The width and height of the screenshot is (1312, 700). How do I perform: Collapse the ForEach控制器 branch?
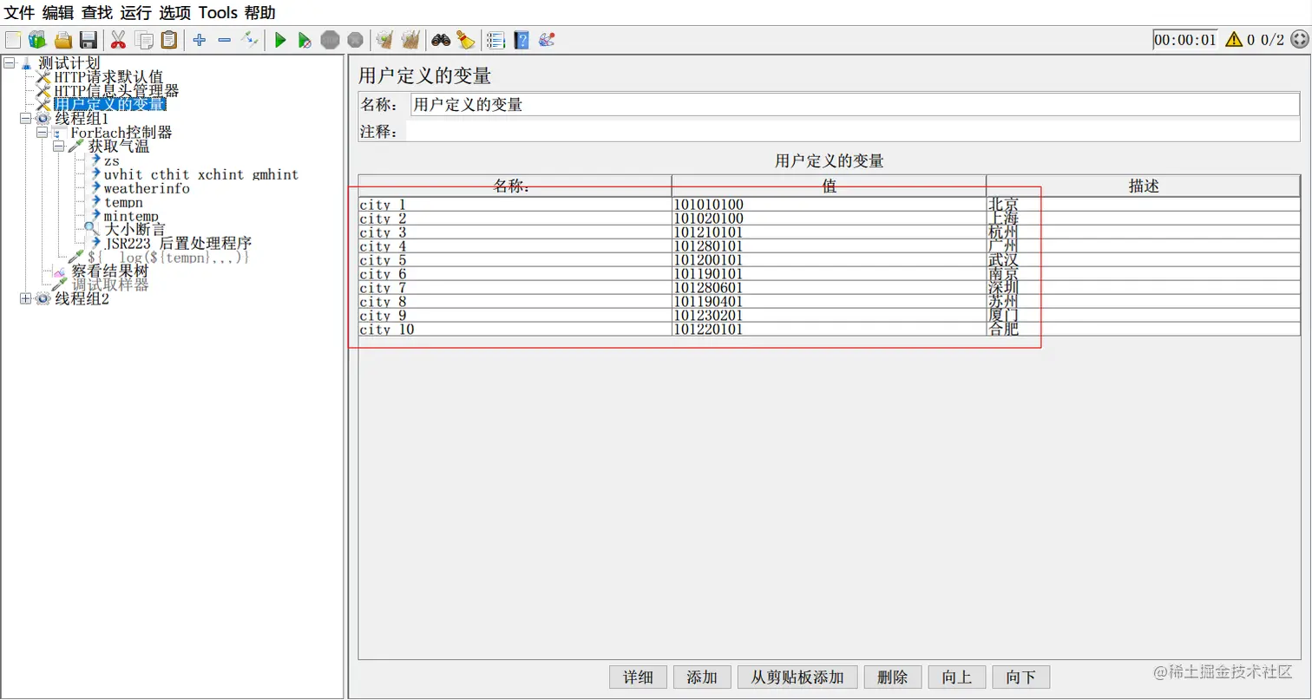pyautogui.click(x=40, y=133)
